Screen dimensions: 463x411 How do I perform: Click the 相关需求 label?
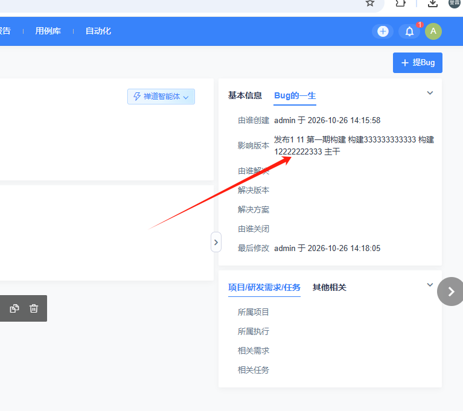pyautogui.click(x=254, y=351)
